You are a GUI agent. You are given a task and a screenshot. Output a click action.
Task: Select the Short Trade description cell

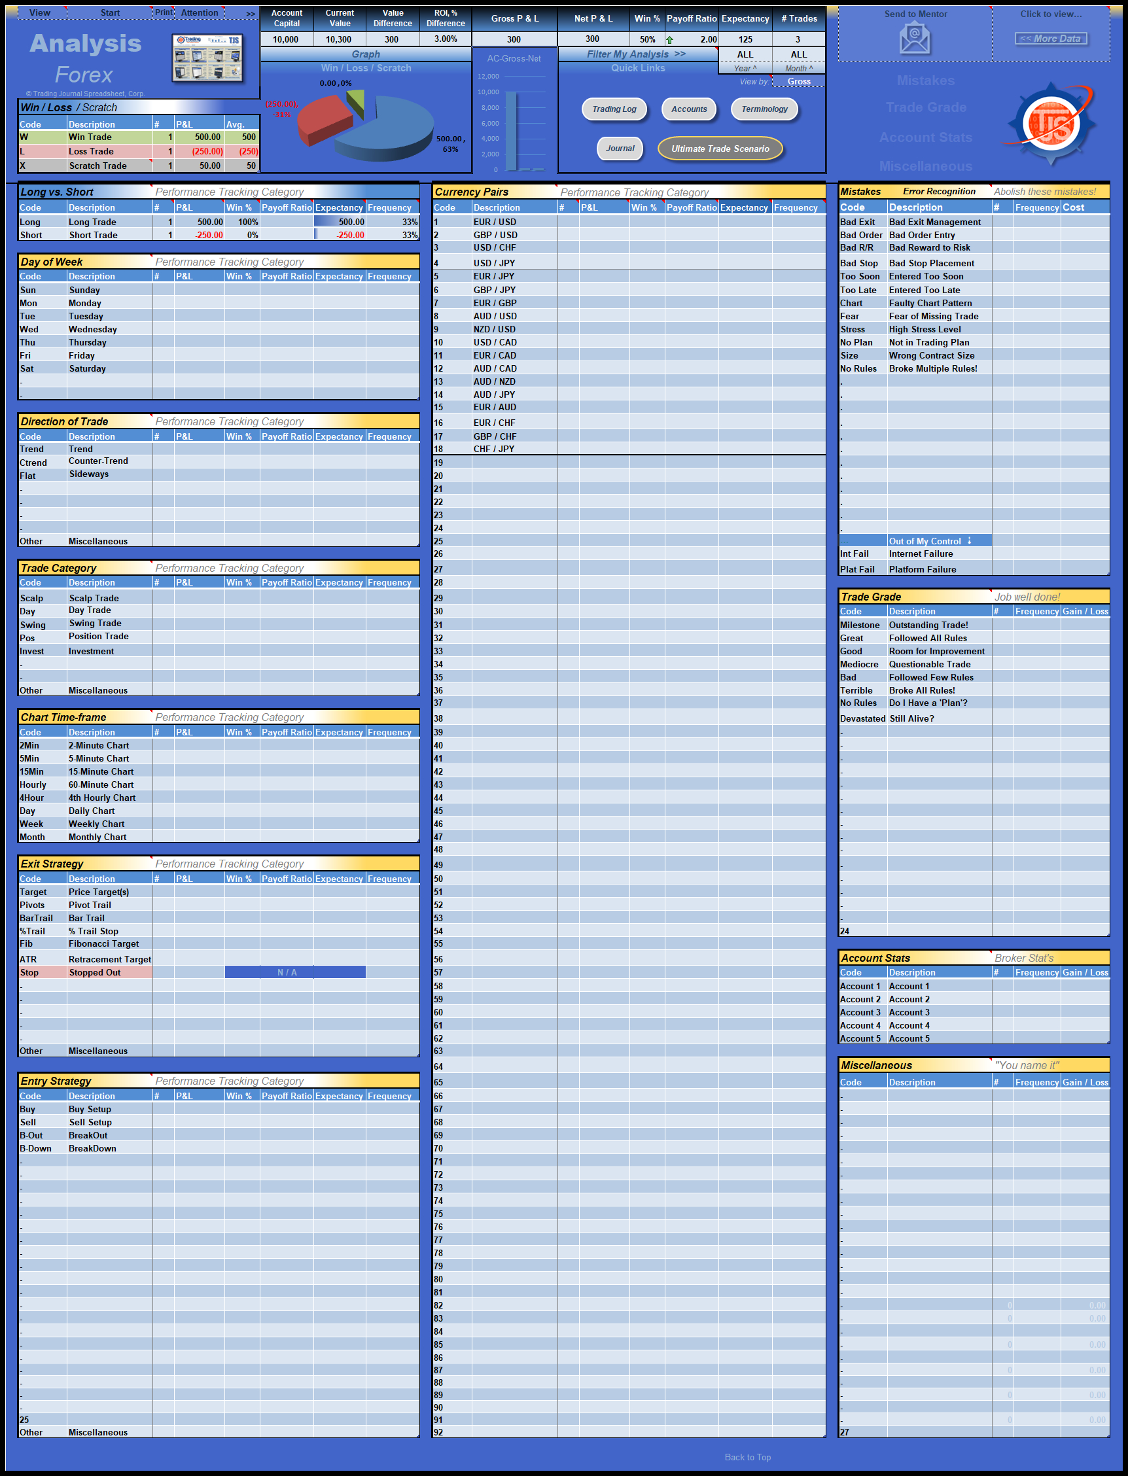(109, 235)
